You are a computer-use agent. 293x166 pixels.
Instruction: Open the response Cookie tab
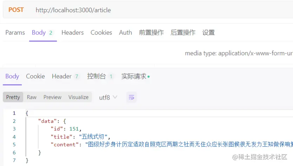tap(35, 76)
